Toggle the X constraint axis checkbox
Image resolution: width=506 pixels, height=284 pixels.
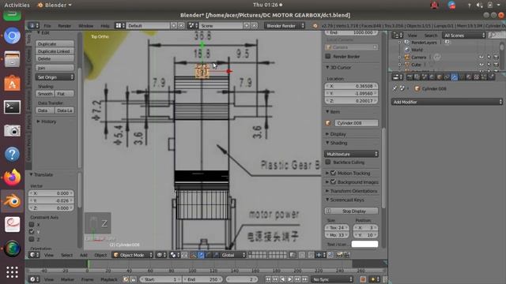pos(32,224)
